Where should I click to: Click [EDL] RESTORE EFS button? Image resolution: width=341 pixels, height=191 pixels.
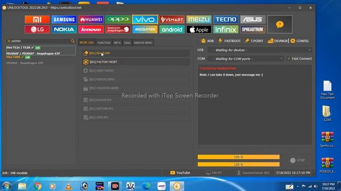coord(136,109)
